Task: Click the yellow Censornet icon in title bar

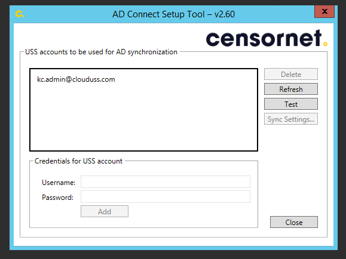Action: [x=19, y=14]
